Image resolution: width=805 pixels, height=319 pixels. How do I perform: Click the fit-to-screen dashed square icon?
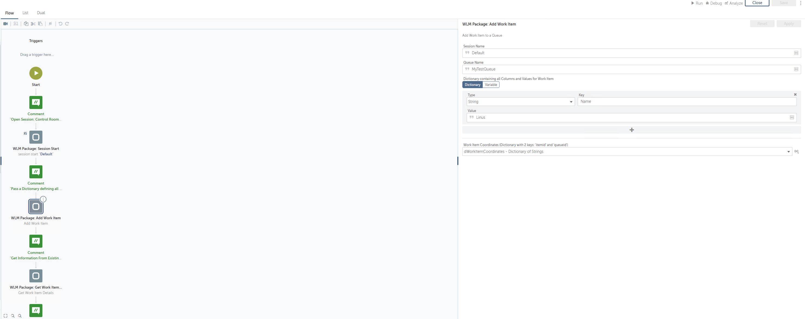5,315
